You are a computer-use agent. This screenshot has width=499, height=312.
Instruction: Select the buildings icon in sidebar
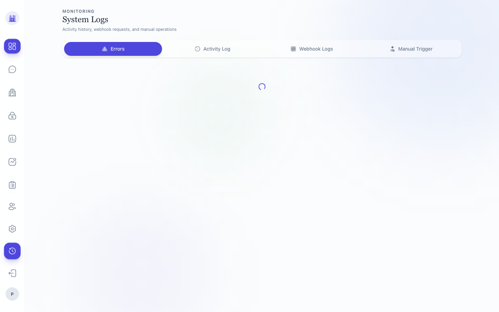[12, 93]
